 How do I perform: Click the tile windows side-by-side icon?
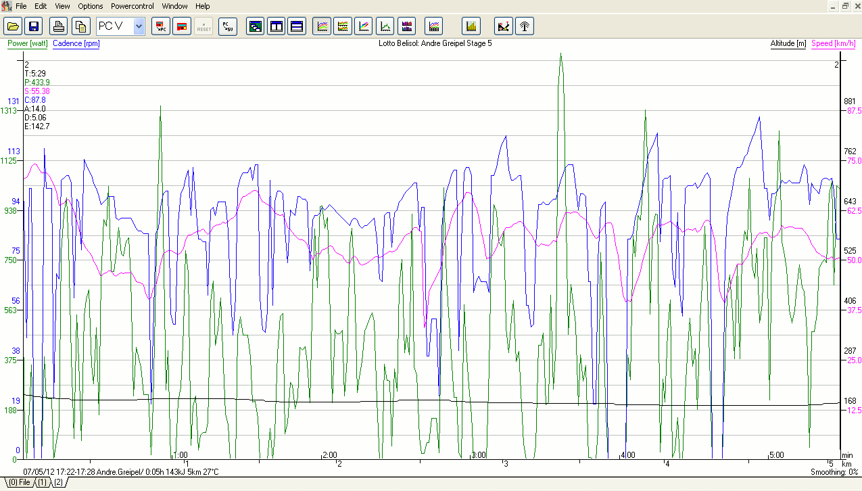pos(276,26)
